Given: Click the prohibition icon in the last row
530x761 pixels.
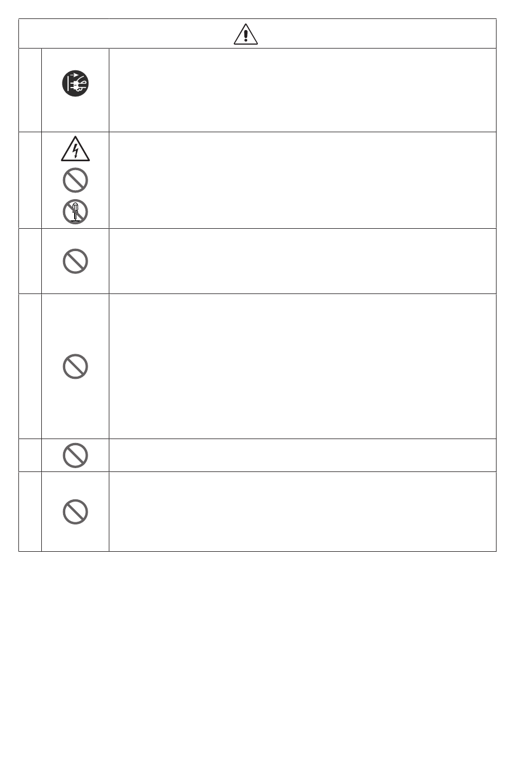Looking at the screenshot, I should (75, 512).
